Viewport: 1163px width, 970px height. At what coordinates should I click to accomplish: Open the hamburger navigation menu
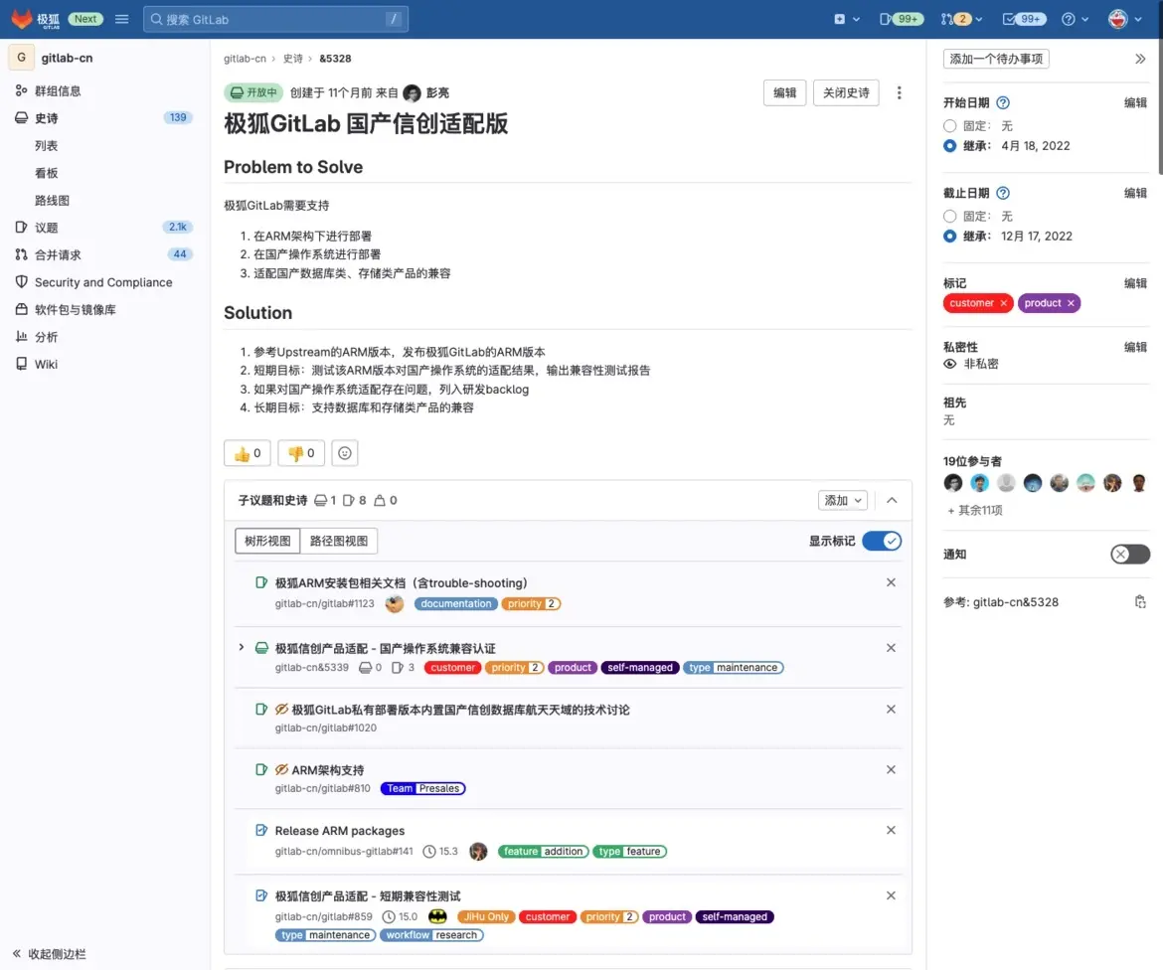point(121,19)
